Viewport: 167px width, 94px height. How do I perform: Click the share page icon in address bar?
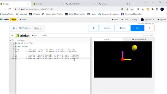pyautogui.click(x=127, y=9)
